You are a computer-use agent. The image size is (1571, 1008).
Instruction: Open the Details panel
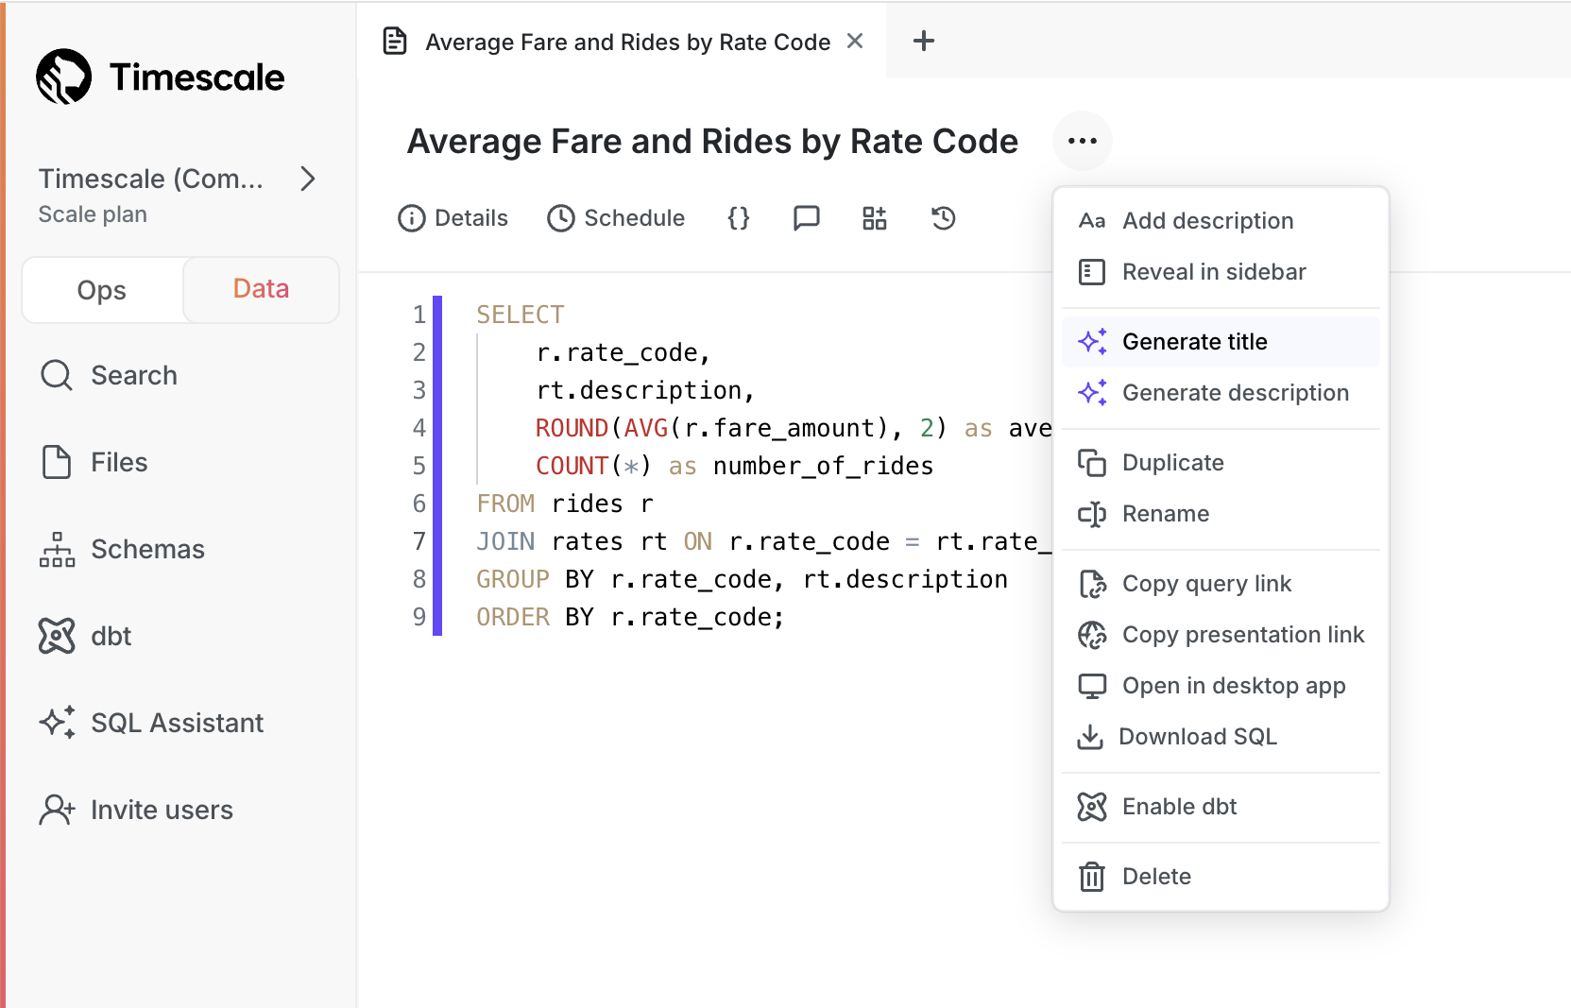click(453, 218)
